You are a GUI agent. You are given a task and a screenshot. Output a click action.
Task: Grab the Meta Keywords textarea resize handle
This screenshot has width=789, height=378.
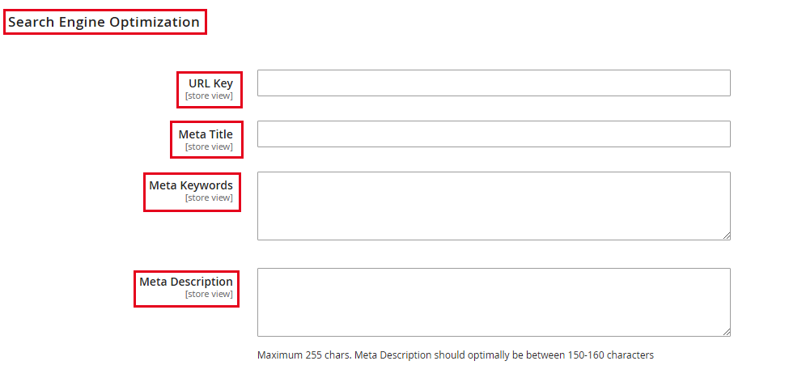727,236
